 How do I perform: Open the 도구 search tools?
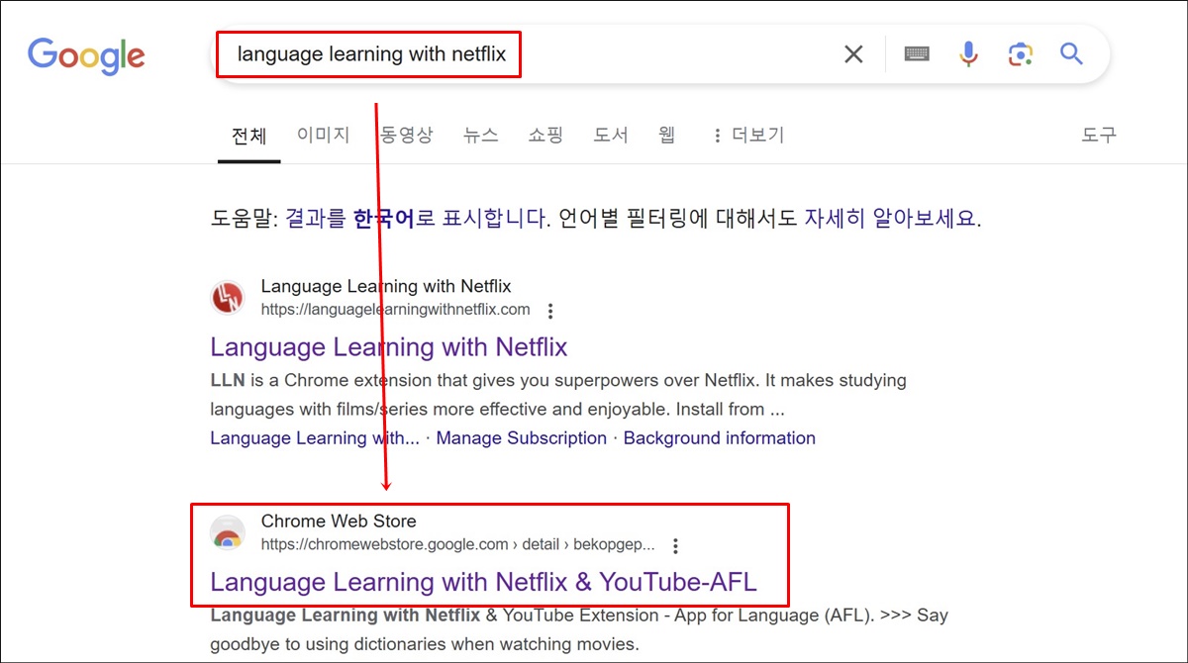click(x=1099, y=135)
